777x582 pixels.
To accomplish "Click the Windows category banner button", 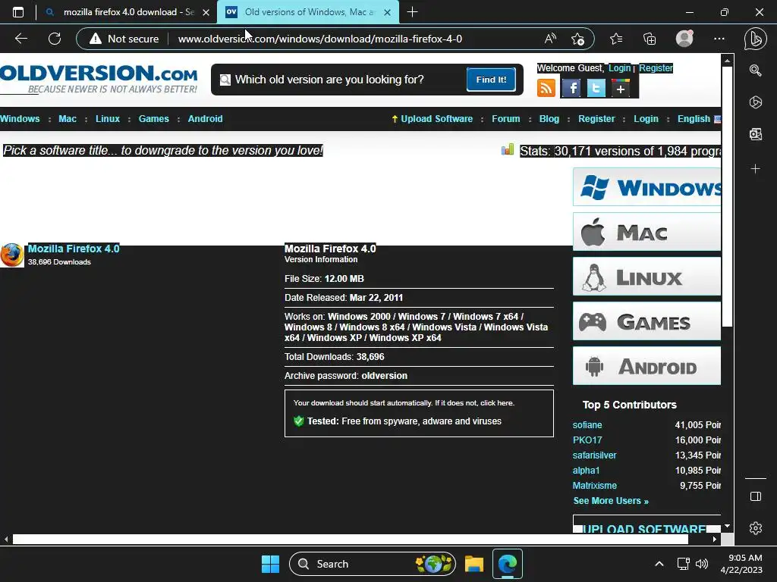I will click(x=646, y=187).
